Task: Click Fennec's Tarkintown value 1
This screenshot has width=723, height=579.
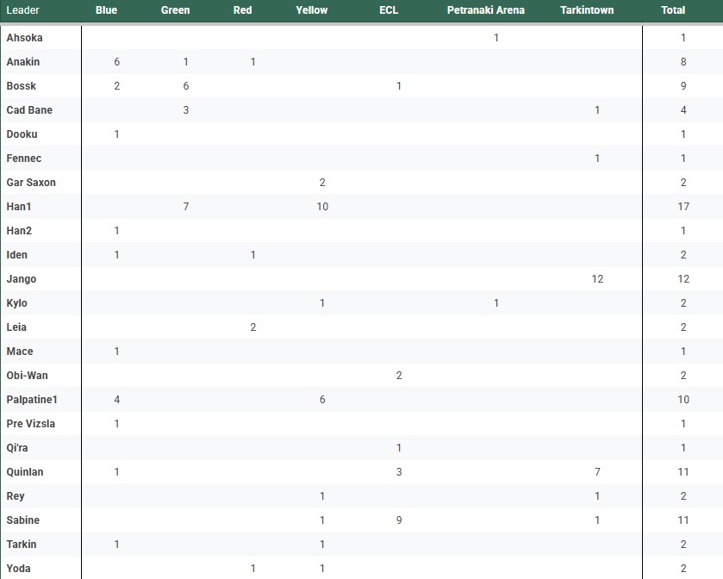Action: pyautogui.click(x=597, y=159)
